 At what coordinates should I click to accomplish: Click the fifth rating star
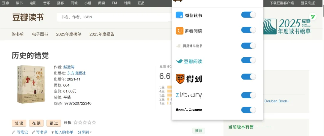coord(94,122)
